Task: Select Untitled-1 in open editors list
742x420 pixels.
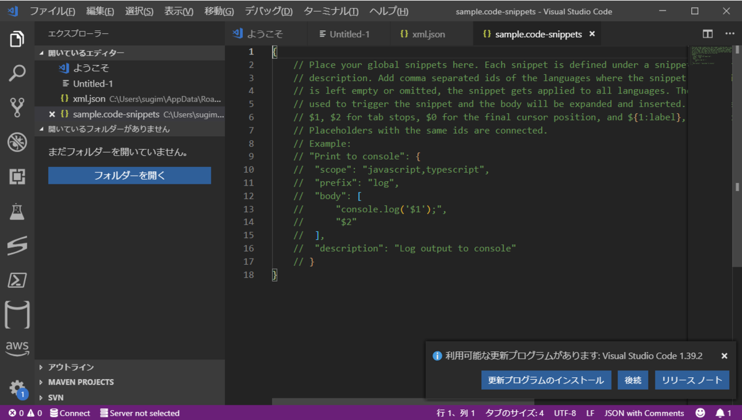Action: point(130,84)
